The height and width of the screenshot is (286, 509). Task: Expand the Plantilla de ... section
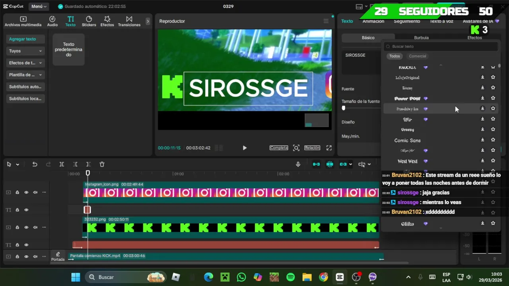(25, 75)
